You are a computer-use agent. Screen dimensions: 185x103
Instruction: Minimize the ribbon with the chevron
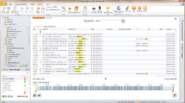click(x=181, y=4)
